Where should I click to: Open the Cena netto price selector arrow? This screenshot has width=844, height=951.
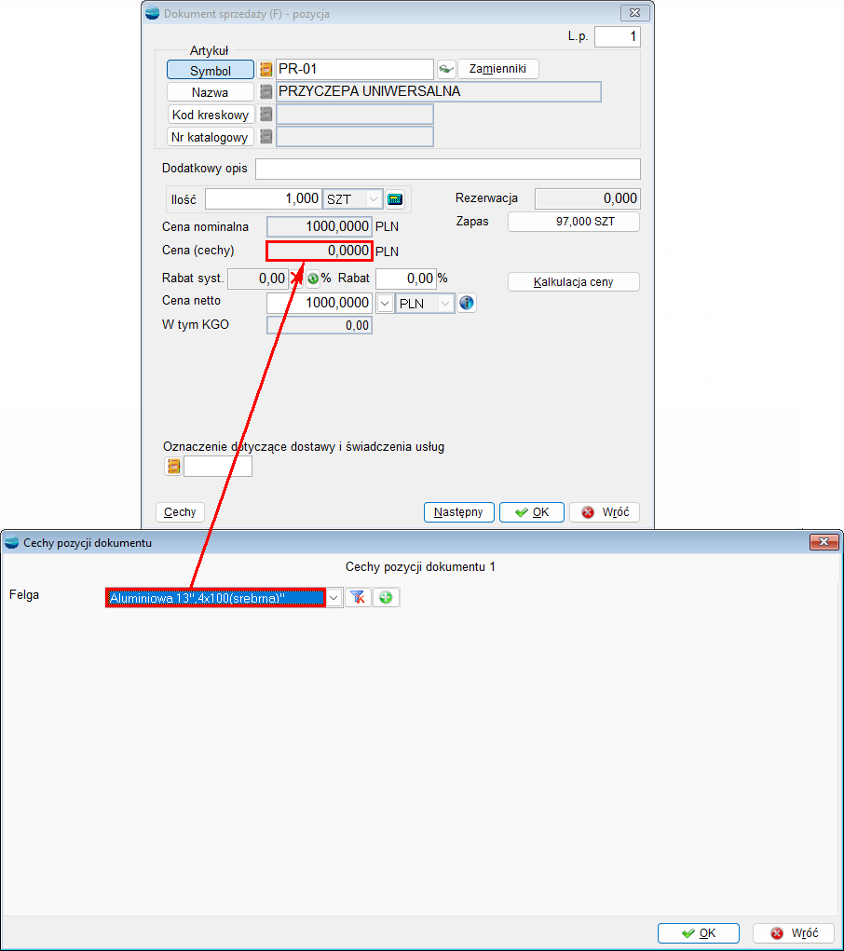pos(384,304)
